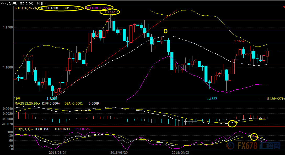Viewport: 285px width, 155px height.
Task: Select the 1.1659 peak price marker
Action: click(x=239, y=41)
